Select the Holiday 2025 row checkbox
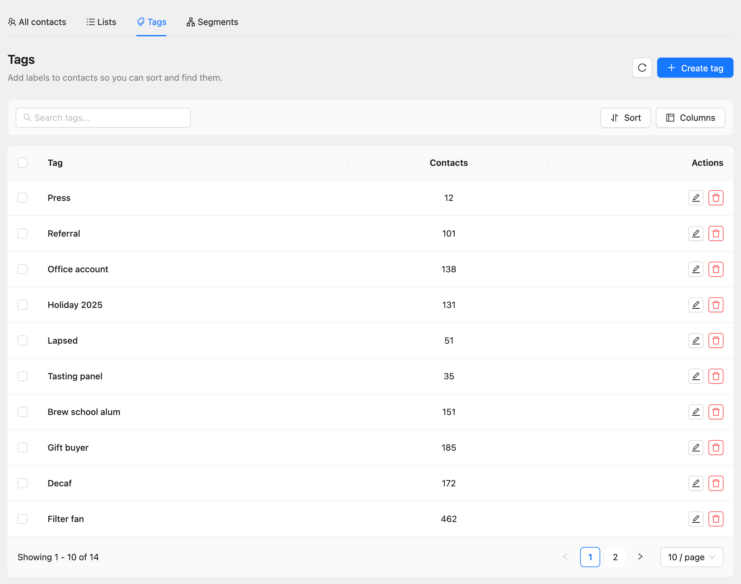741x584 pixels. [23, 305]
